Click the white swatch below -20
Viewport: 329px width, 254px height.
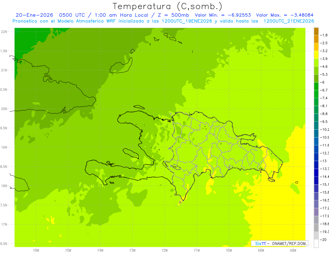pos(316,243)
